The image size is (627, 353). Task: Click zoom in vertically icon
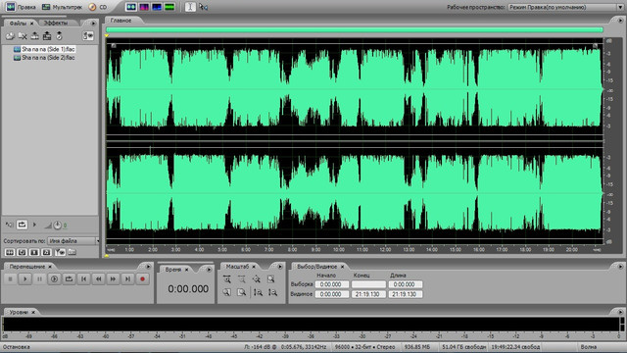[258, 292]
